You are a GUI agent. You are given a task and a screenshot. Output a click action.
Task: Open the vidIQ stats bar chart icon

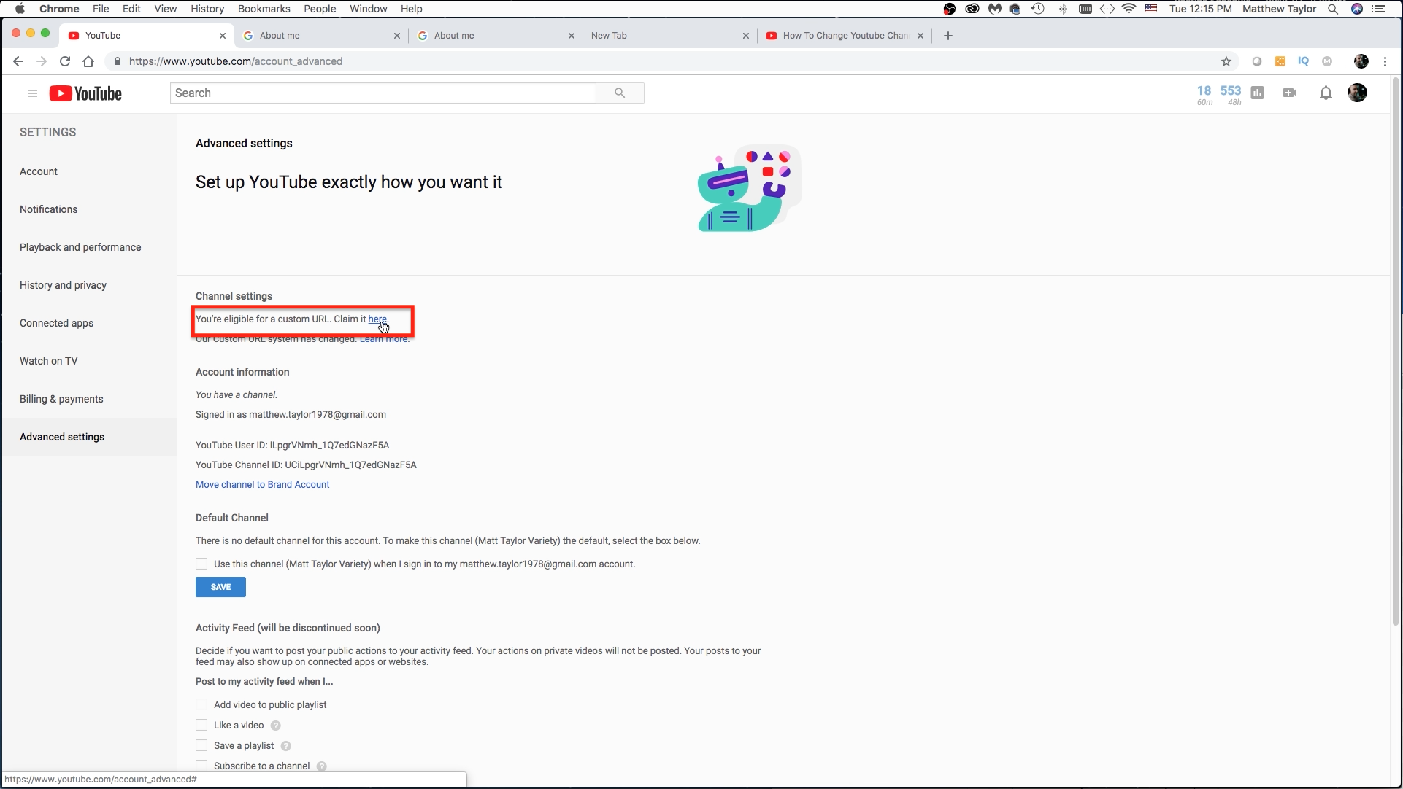1257,93
